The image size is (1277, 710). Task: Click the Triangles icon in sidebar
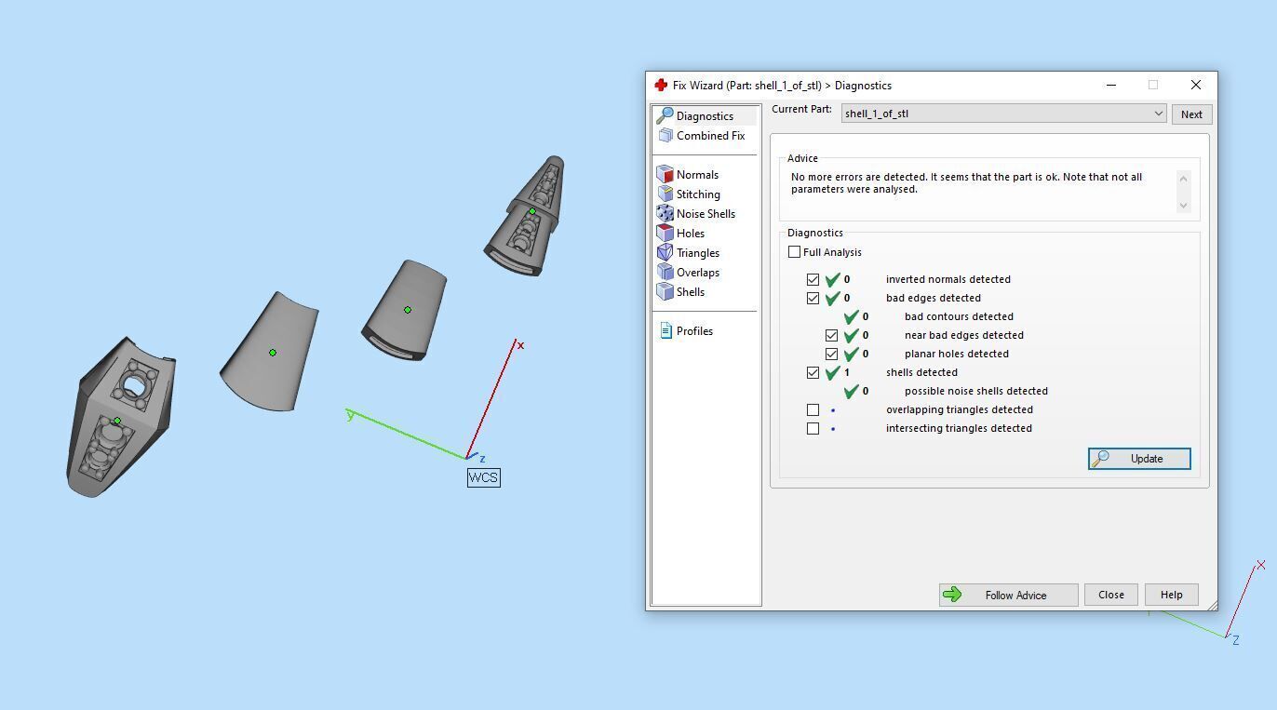[665, 253]
